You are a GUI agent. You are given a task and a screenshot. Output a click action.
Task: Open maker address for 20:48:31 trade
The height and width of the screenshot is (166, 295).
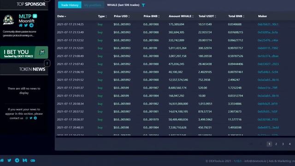coord(268,127)
